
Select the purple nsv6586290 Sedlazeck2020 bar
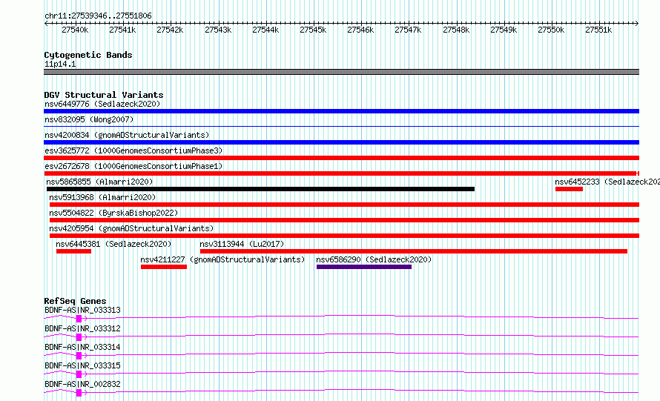click(x=364, y=267)
